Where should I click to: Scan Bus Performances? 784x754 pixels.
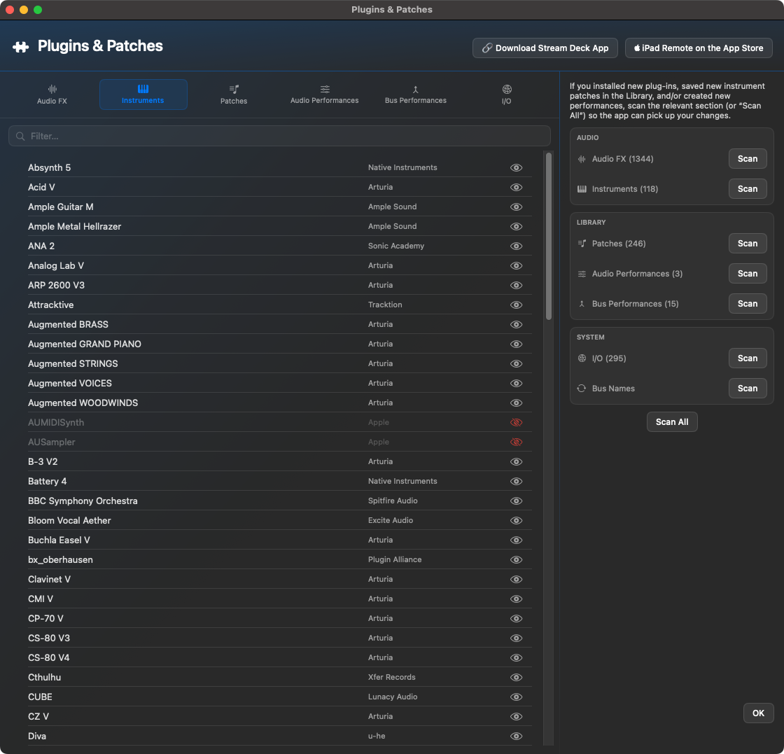(748, 304)
